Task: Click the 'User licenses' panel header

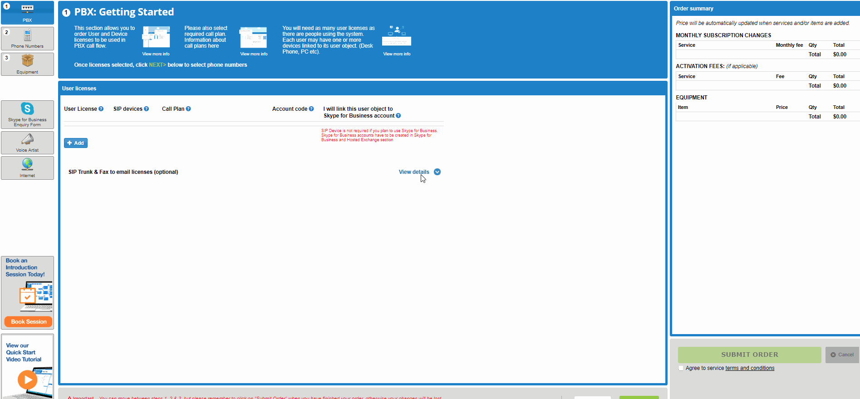Action: click(363, 89)
